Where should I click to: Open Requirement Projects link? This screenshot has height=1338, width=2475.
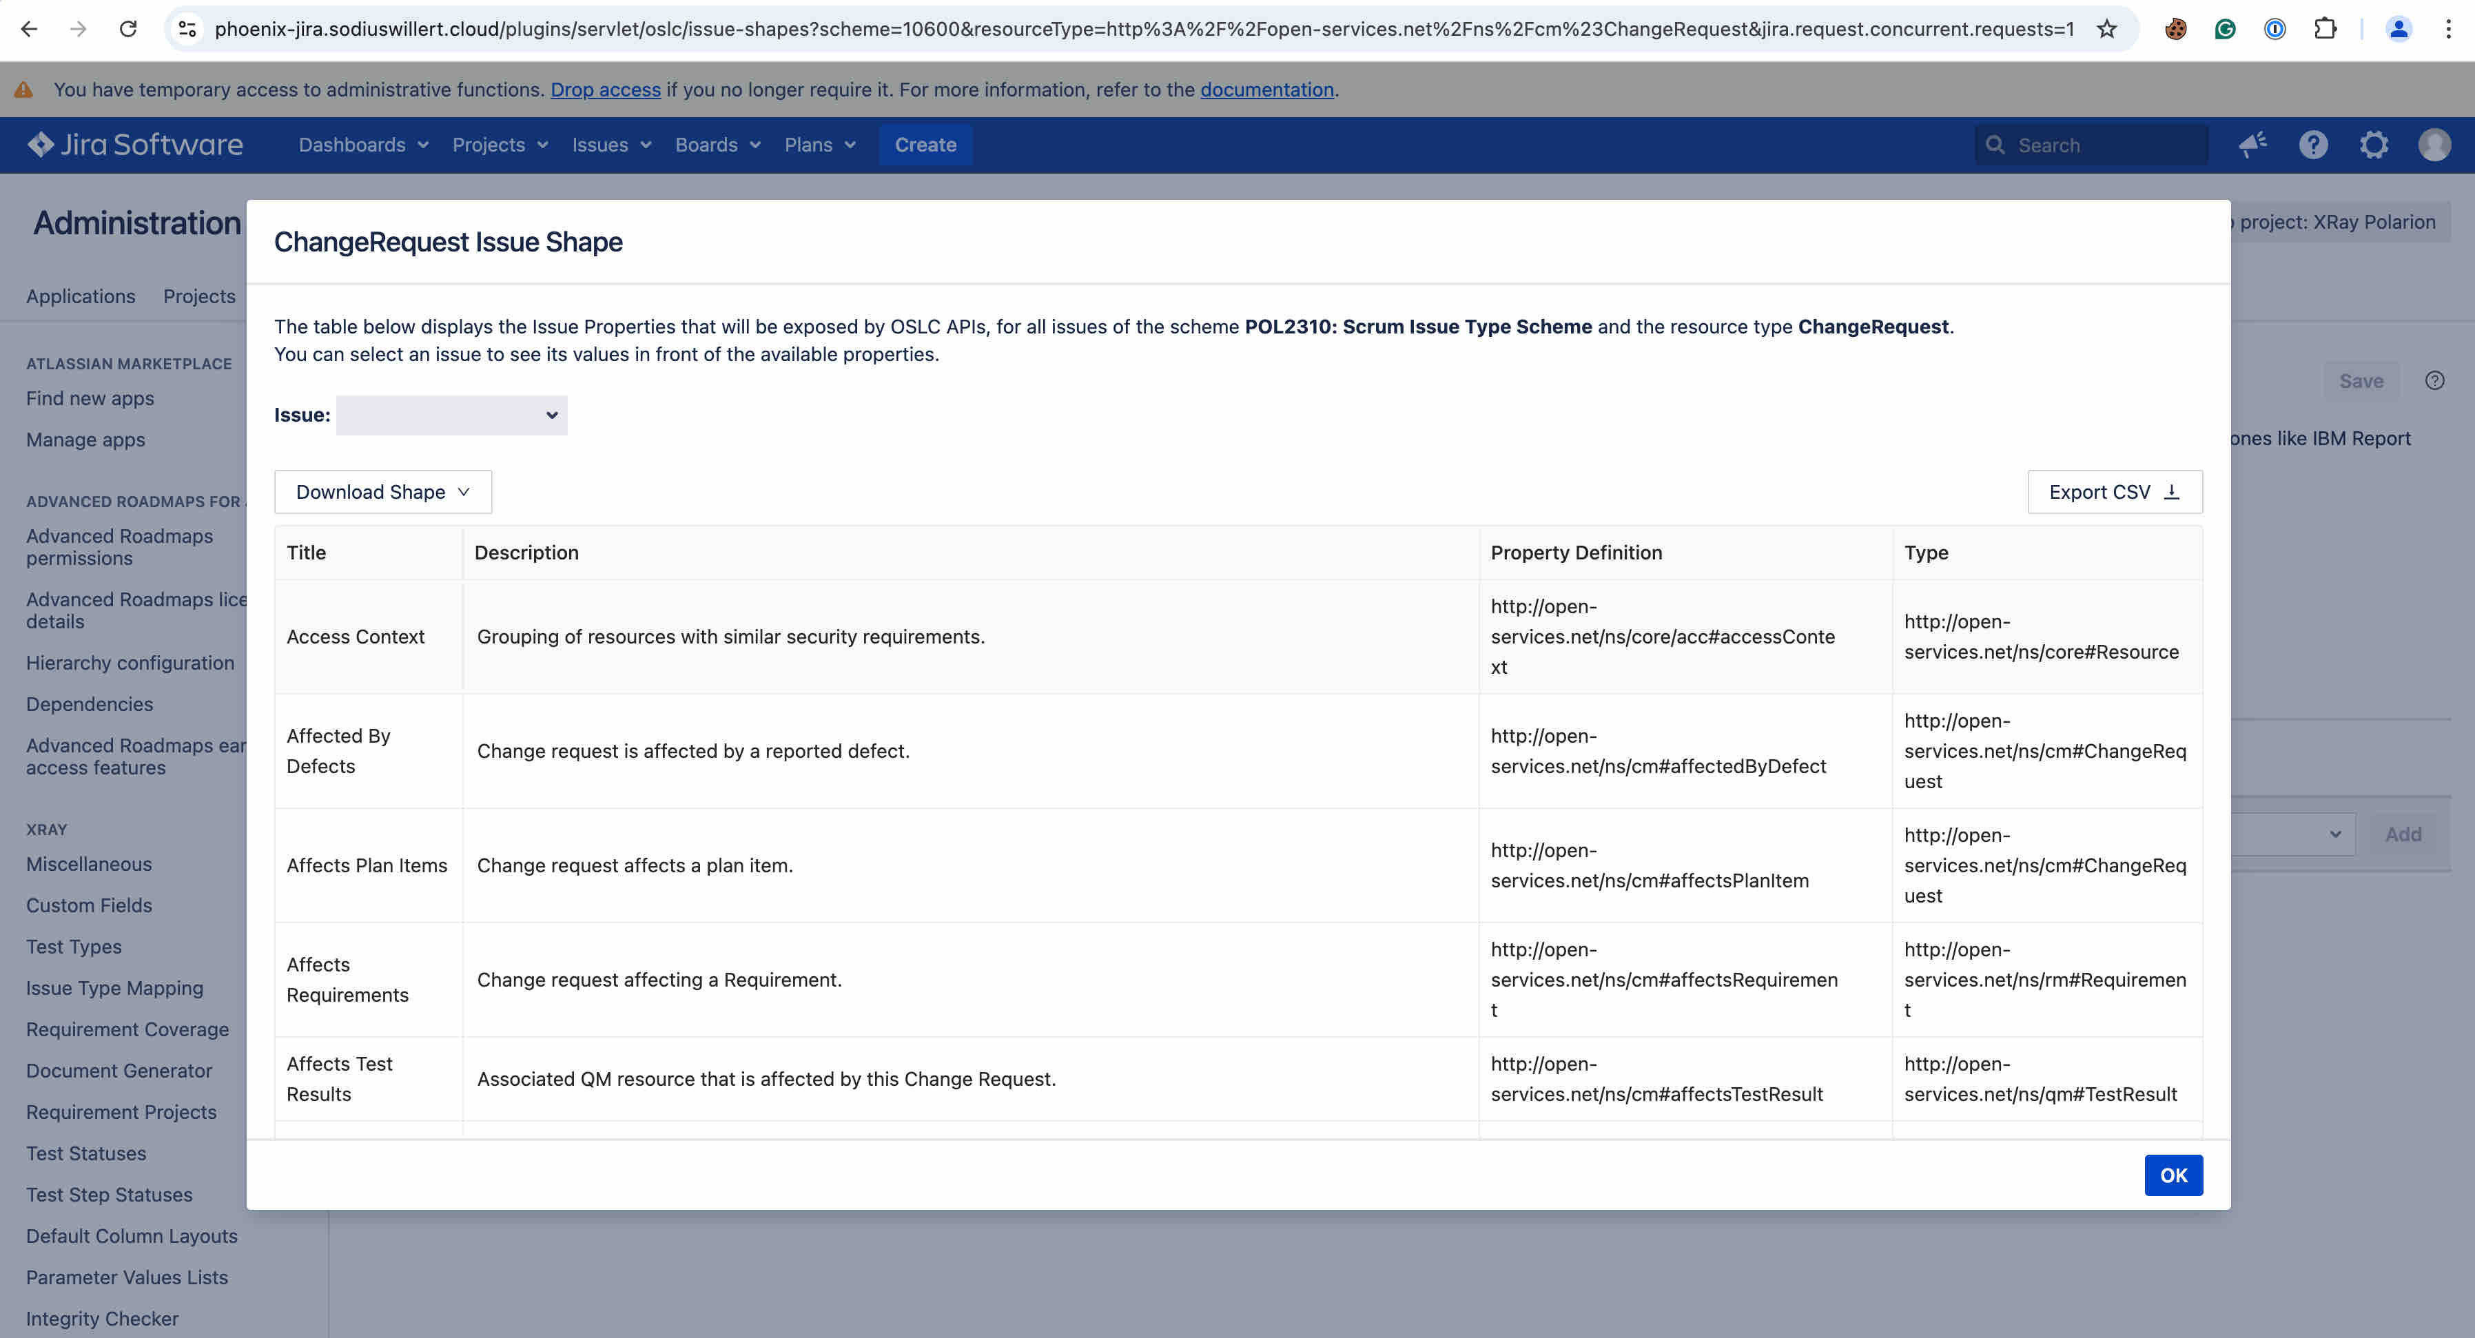(x=121, y=1112)
